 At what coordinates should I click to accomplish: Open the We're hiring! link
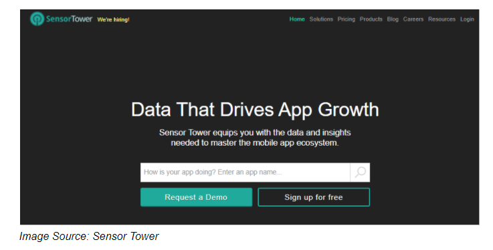113,19
